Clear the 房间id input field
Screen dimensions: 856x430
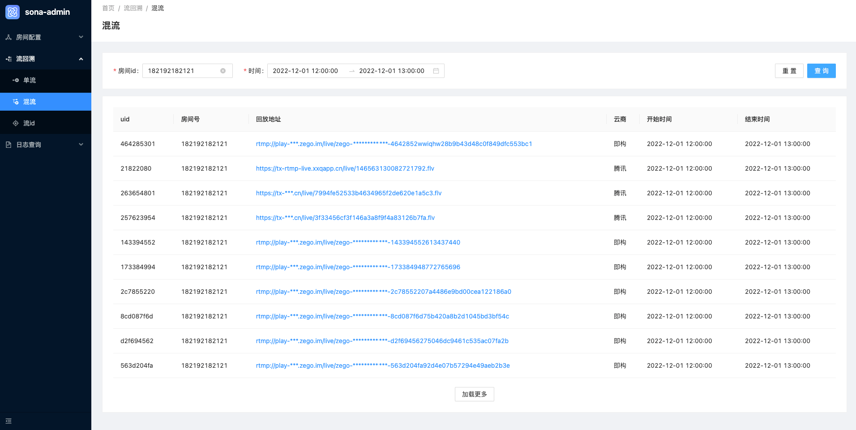(223, 71)
